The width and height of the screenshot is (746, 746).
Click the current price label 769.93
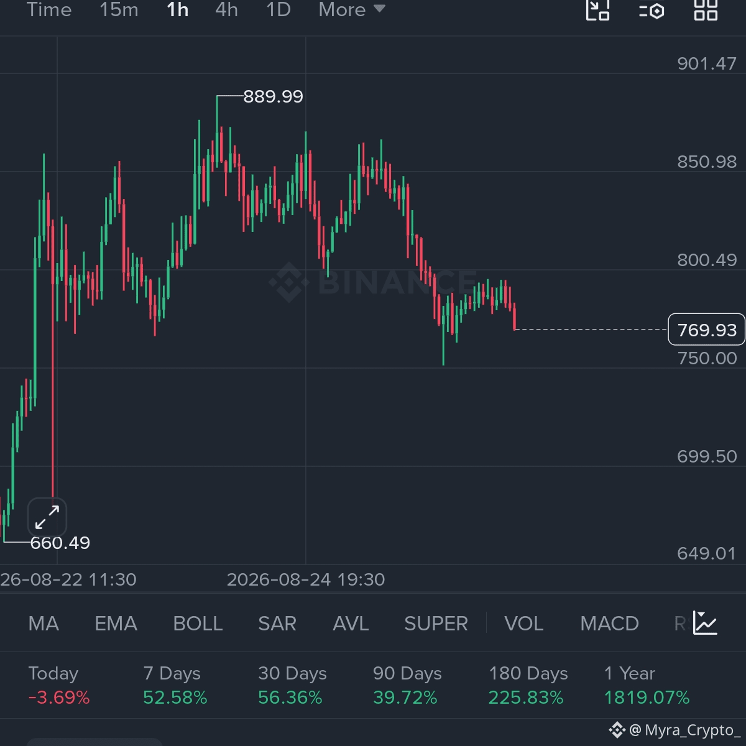click(x=706, y=329)
